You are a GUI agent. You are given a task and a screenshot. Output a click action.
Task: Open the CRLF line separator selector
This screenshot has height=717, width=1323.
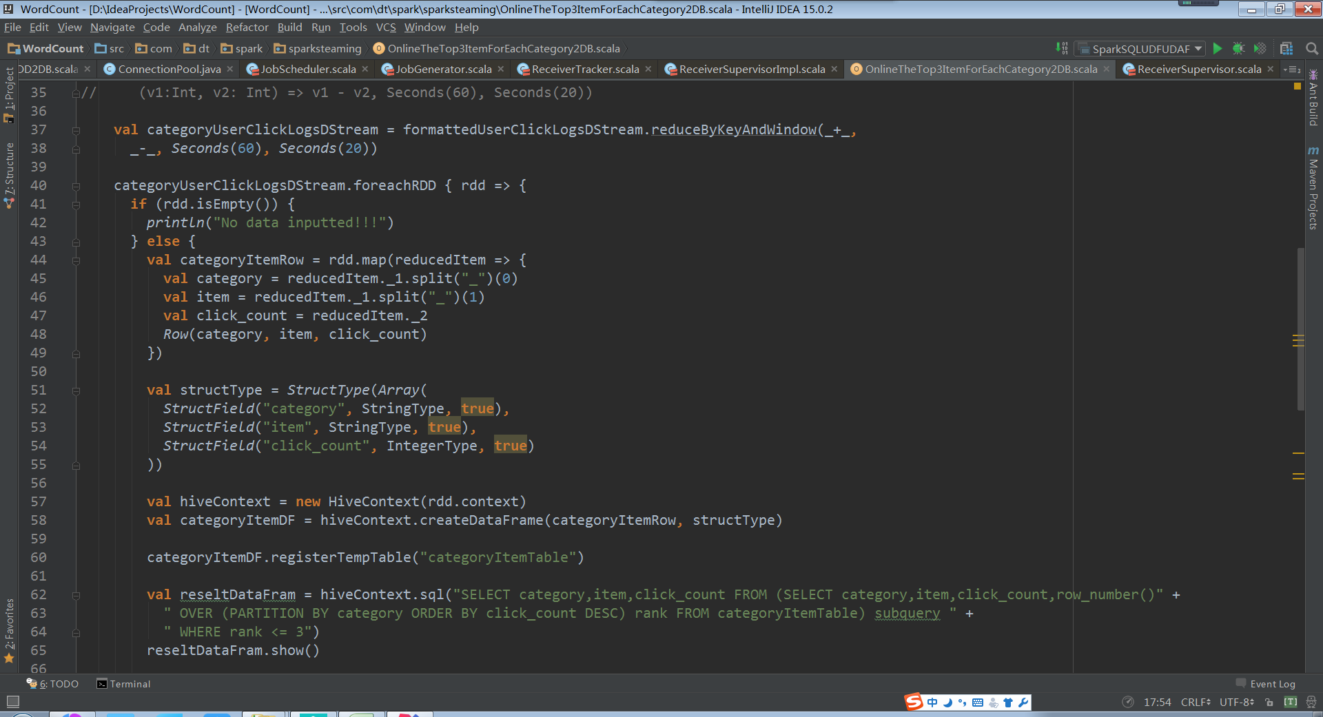[x=1196, y=702]
